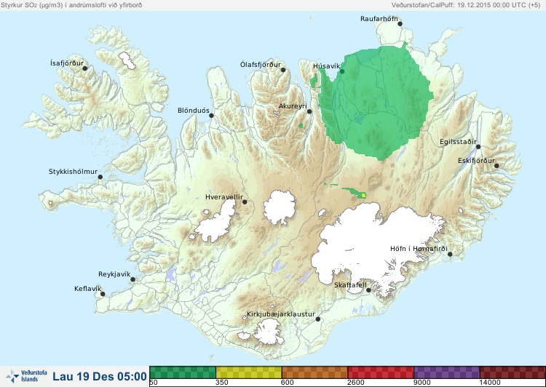Select the green 50 legend color band
Image resolution: width=546 pixels, height=387 pixels.
183,372
